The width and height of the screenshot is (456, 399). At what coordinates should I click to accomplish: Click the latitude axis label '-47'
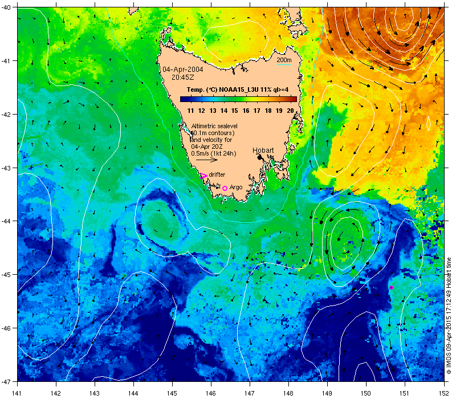coord(6,381)
